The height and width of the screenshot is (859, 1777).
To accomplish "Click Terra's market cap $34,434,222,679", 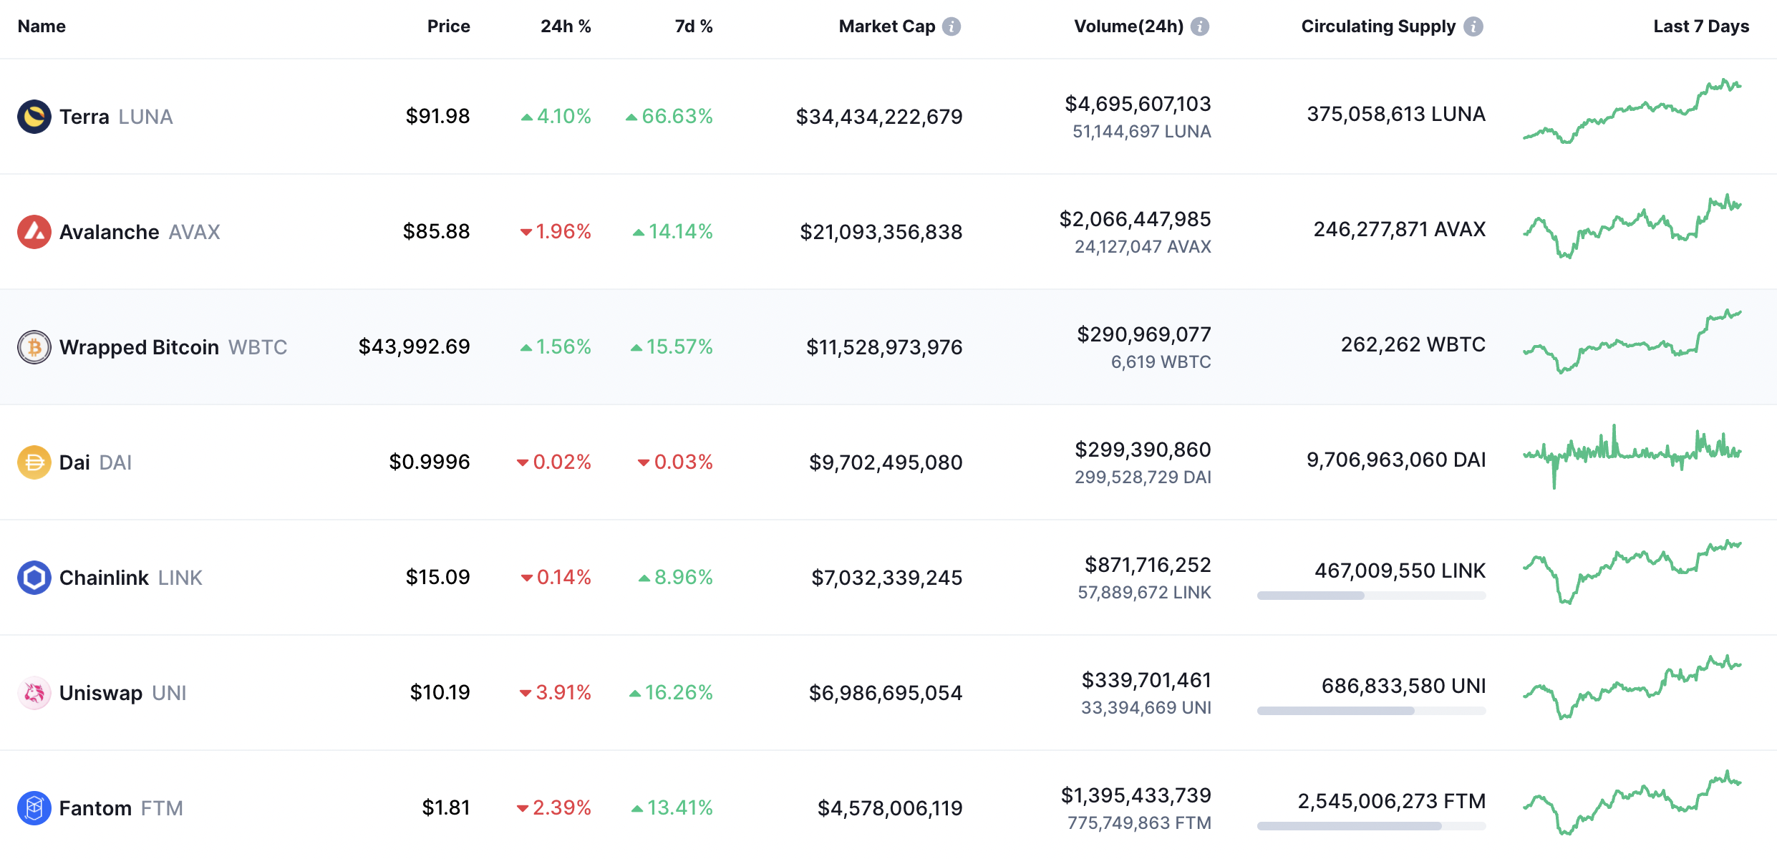I will coord(879,117).
